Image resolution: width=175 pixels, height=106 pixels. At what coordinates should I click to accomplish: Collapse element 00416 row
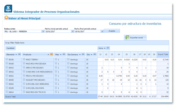[7, 72]
